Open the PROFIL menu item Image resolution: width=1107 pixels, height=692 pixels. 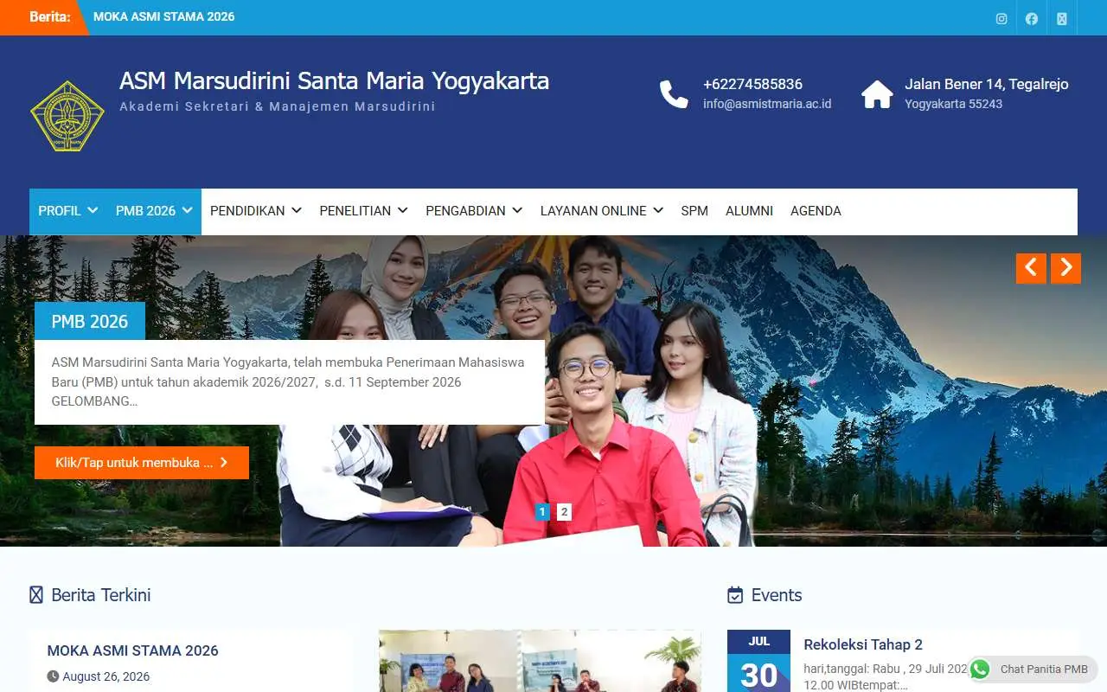pos(60,211)
